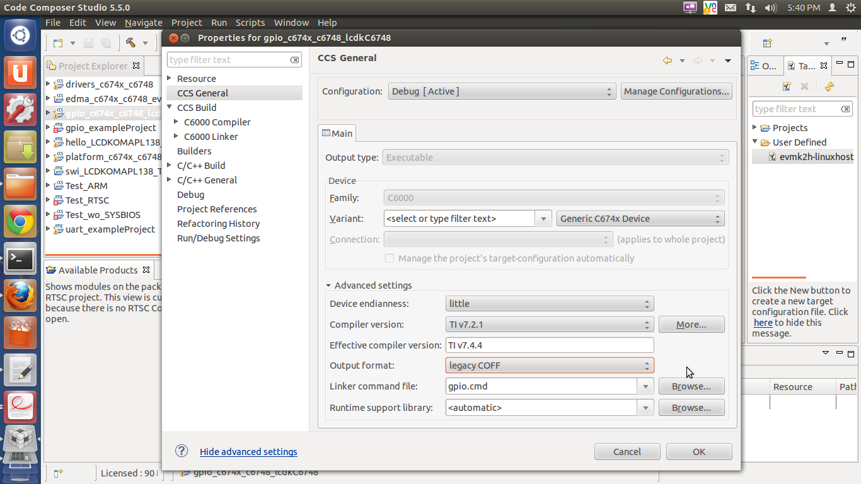
Task: Open Ubuntu Software Center shopping-bag icon
Action: click(x=20, y=332)
